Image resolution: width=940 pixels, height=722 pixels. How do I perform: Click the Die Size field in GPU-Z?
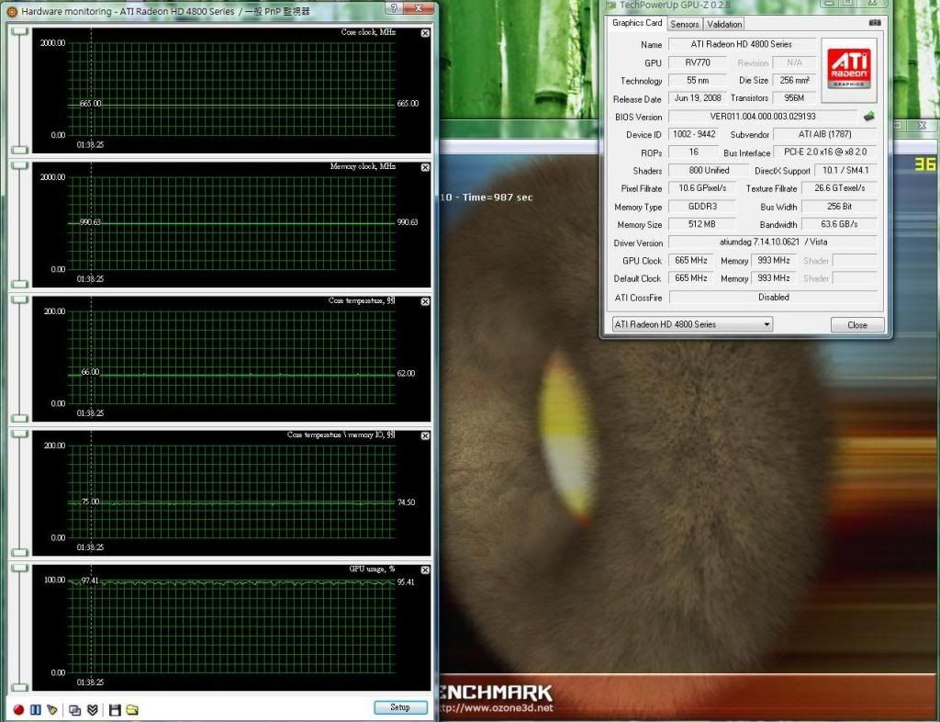point(794,80)
